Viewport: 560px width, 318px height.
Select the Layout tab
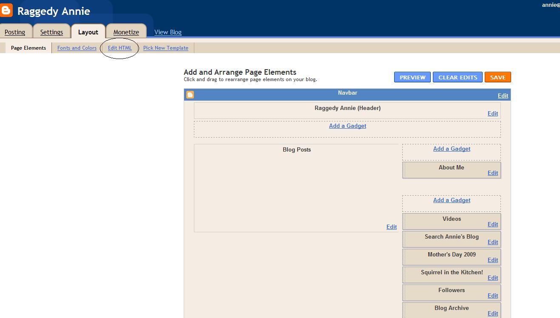click(x=88, y=32)
